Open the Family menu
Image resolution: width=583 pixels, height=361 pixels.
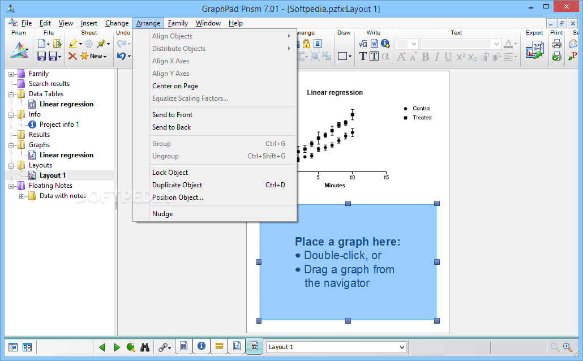[x=178, y=23]
